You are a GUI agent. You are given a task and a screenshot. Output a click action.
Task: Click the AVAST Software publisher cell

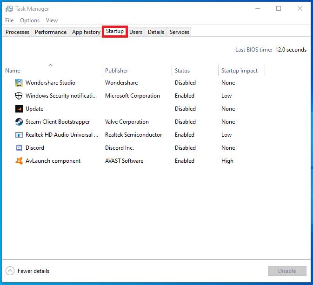click(124, 161)
